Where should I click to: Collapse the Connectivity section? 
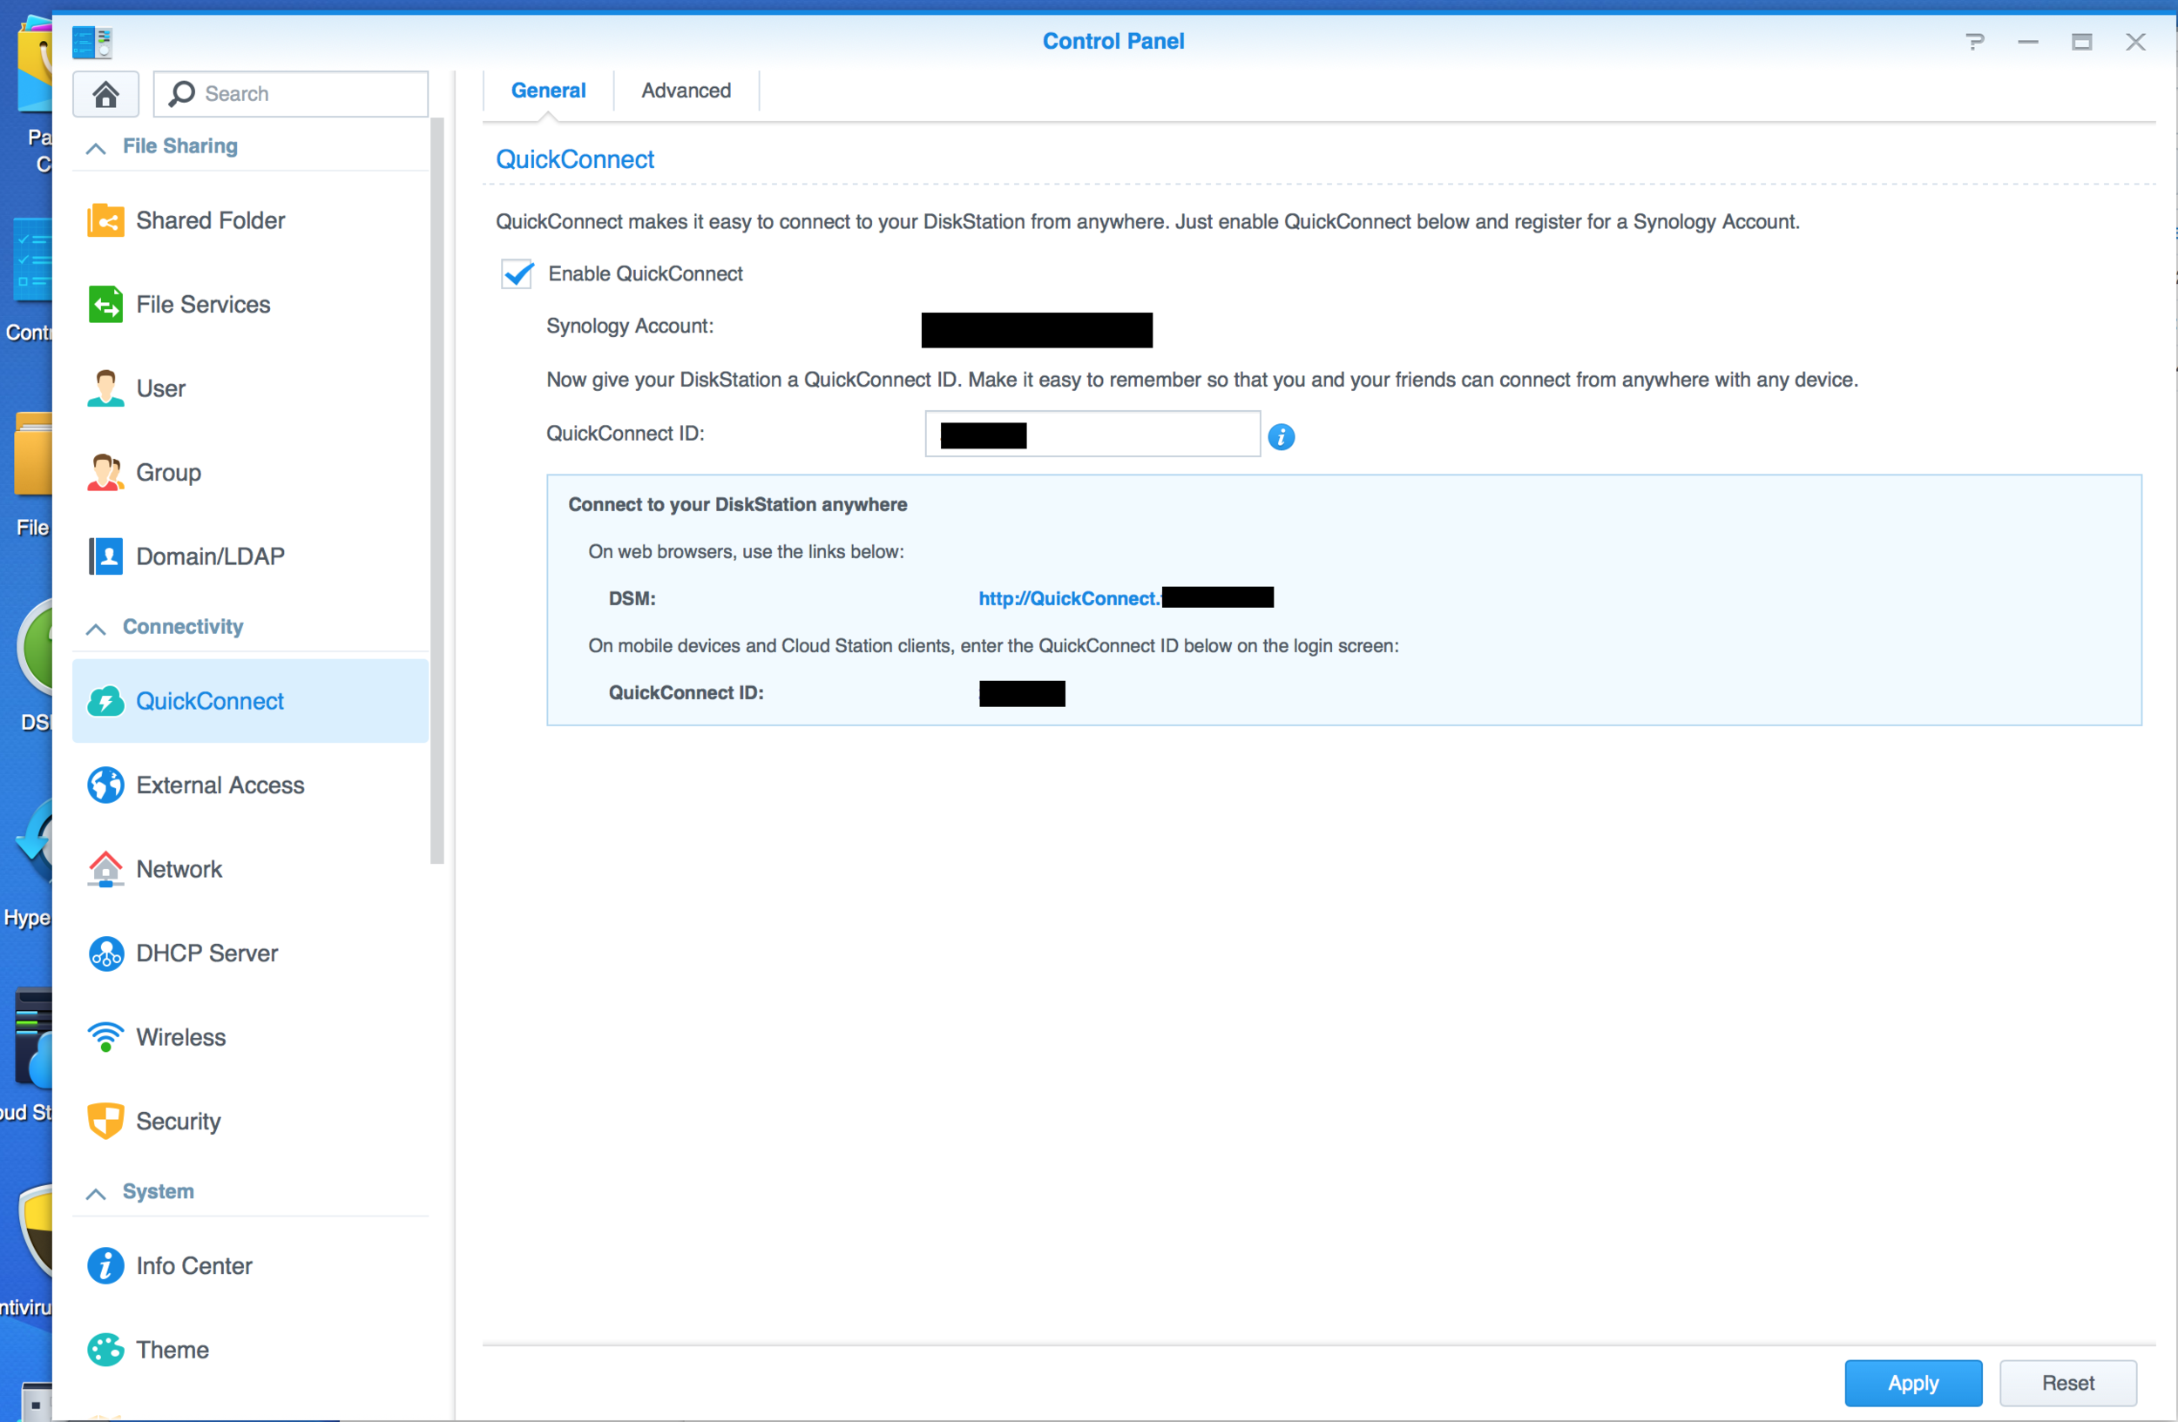click(95, 628)
